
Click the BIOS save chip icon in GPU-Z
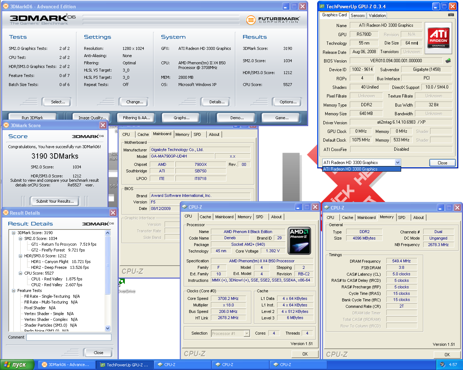point(448,61)
